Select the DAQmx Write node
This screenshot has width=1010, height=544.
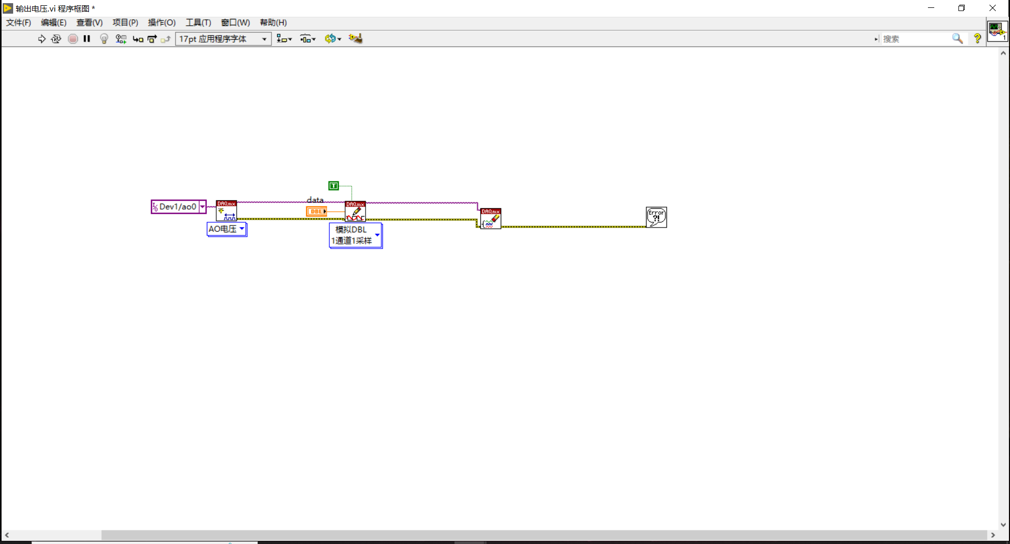[355, 211]
